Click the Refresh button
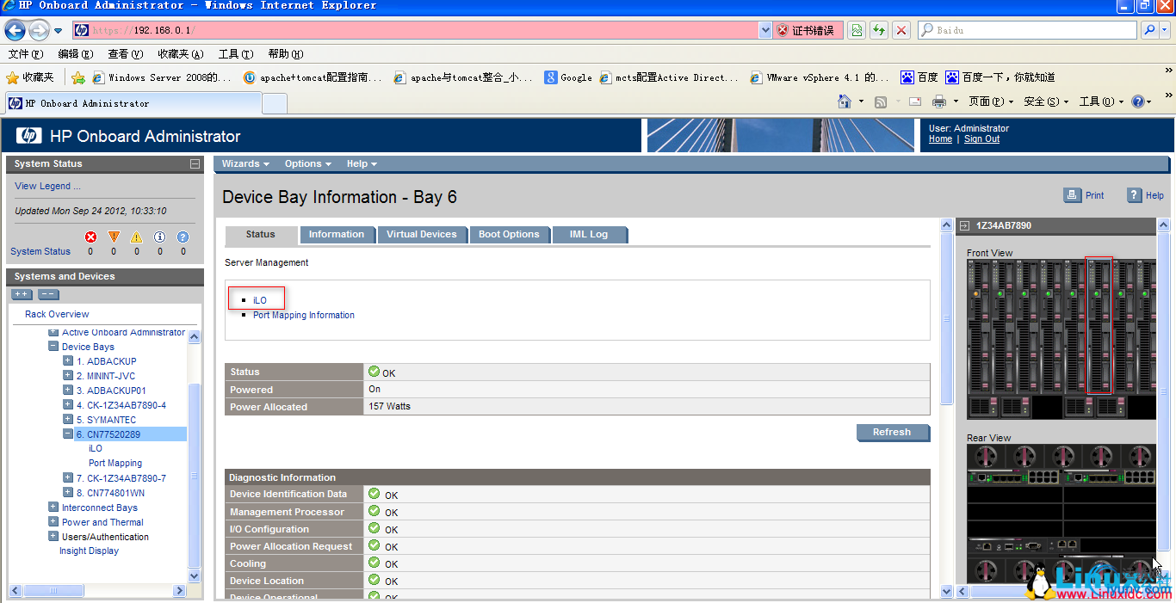The image size is (1176, 603). [x=893, y=432]
